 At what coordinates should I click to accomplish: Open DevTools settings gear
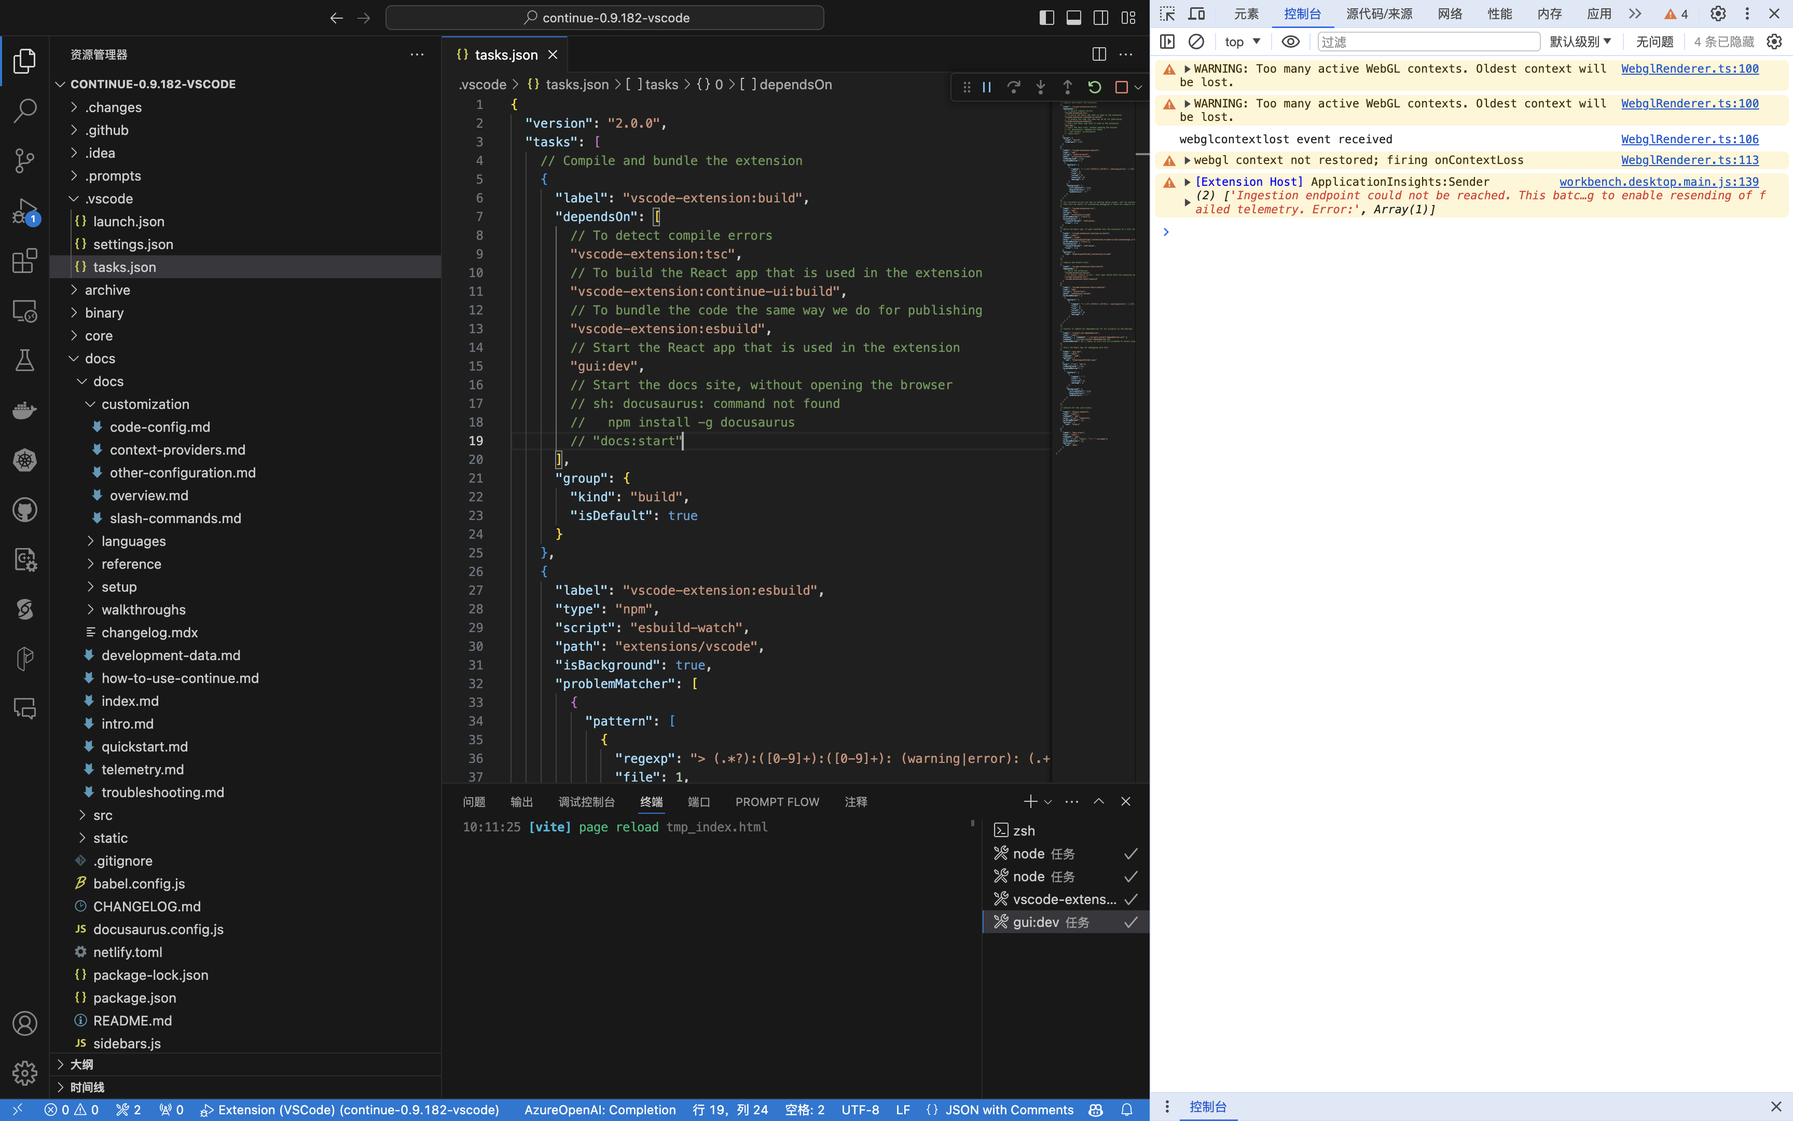click(x=1717, y=13)
